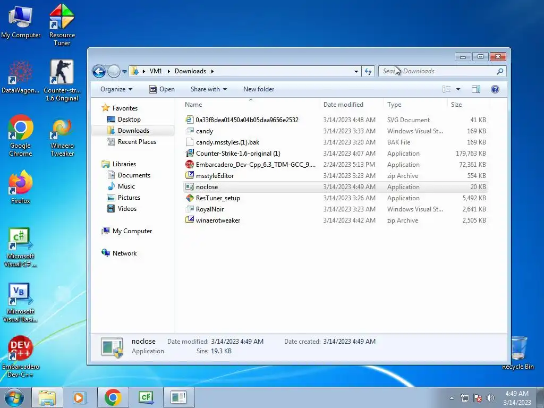Select winaerotweaker zip archive
The height and width of the screenshot is (408, 544).
point(336,220)
